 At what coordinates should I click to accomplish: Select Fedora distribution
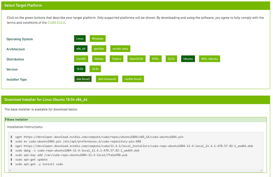[x=116, y=59]
